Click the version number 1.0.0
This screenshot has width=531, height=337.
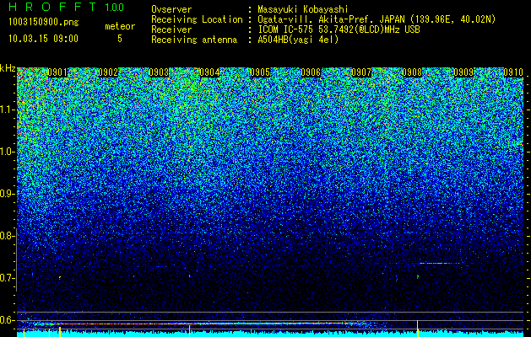[115, 8]
